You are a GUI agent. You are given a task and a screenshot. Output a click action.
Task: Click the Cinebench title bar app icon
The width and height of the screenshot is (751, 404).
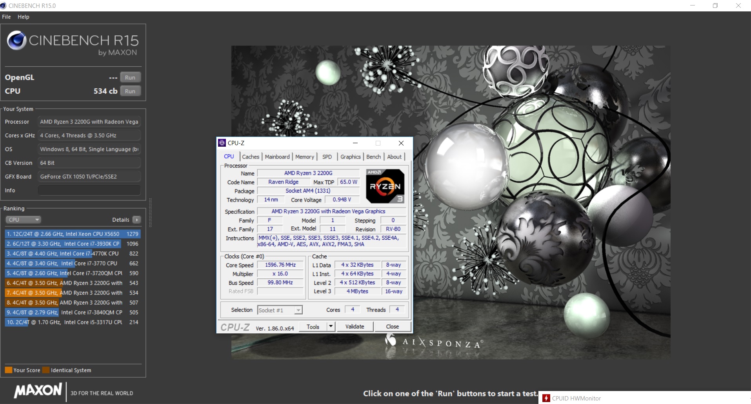pyautogui.click(x=4, y=5)
